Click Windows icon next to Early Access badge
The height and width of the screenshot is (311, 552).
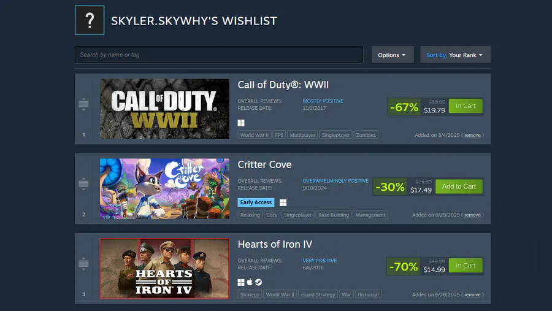(283, 202)
